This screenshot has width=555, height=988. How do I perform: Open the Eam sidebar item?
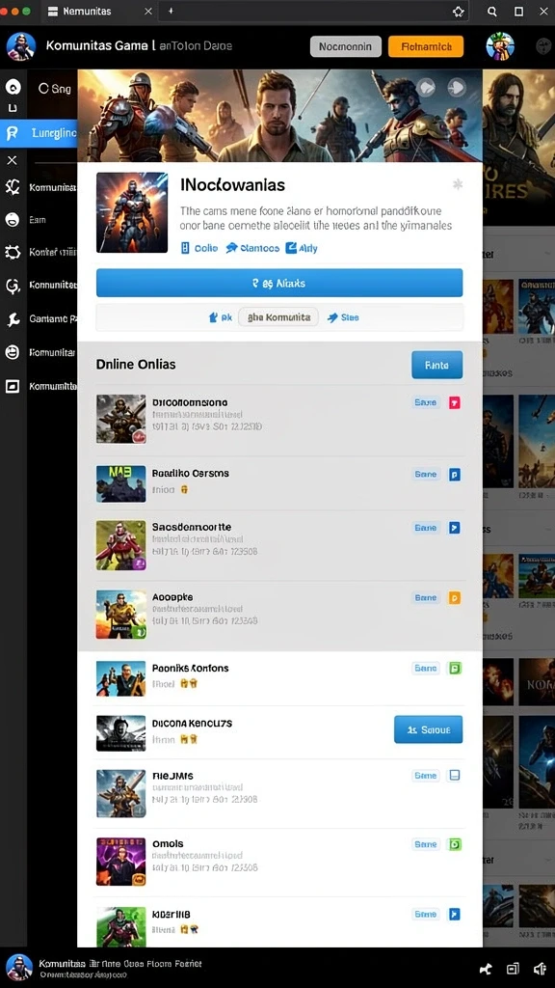[x=38, y=220]
